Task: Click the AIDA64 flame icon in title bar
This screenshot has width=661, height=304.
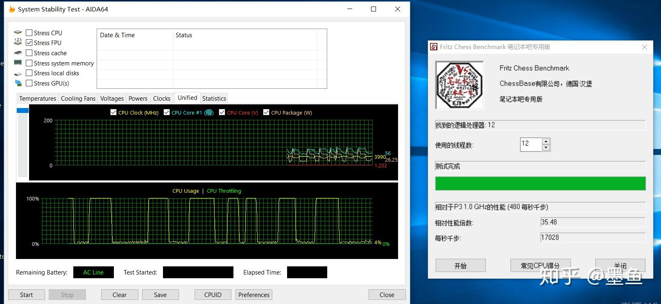Action: [12, 9]
